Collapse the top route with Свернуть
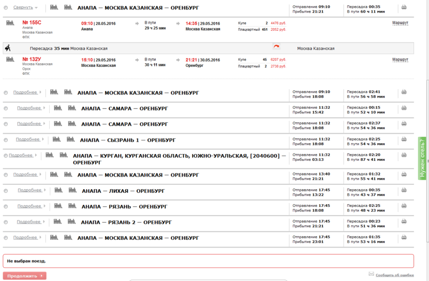 [22, 7]
